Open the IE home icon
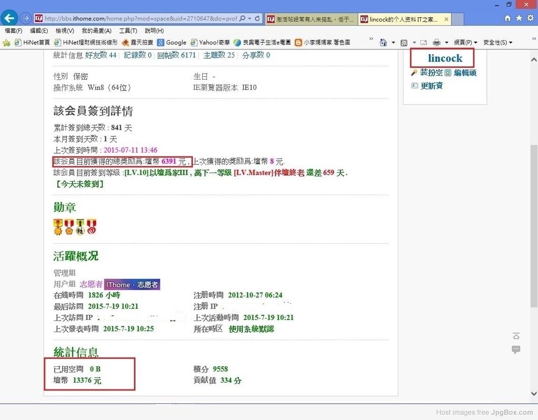Image resolution: width=538 pixels, height=420 pixels. tap(507, 18)
